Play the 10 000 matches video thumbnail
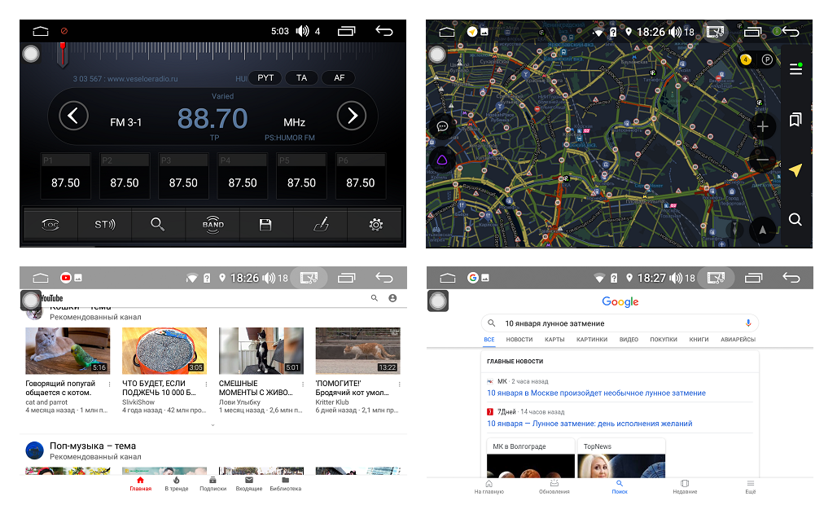This screenshot has height=514, width=837. 164,350
